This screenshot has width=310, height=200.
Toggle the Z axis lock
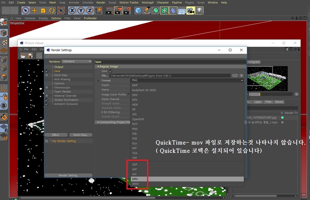tap(90, 10)
